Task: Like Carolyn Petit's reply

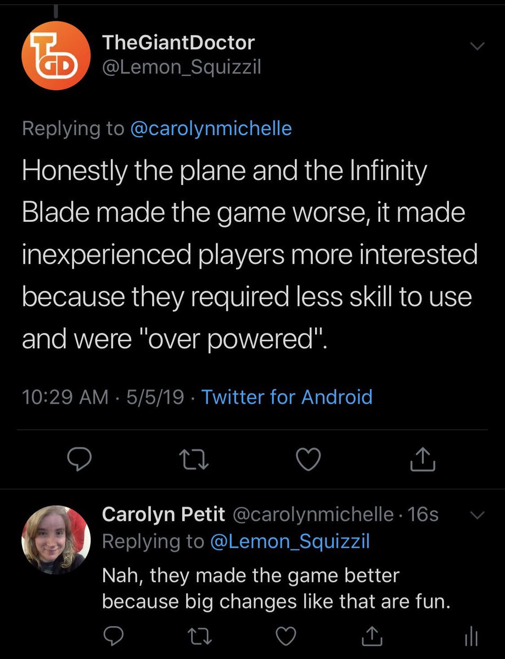Action: (x=285, y=636)
